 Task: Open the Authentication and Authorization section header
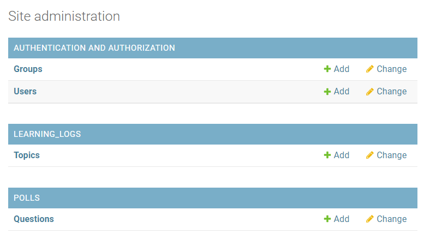coord(94,48)
